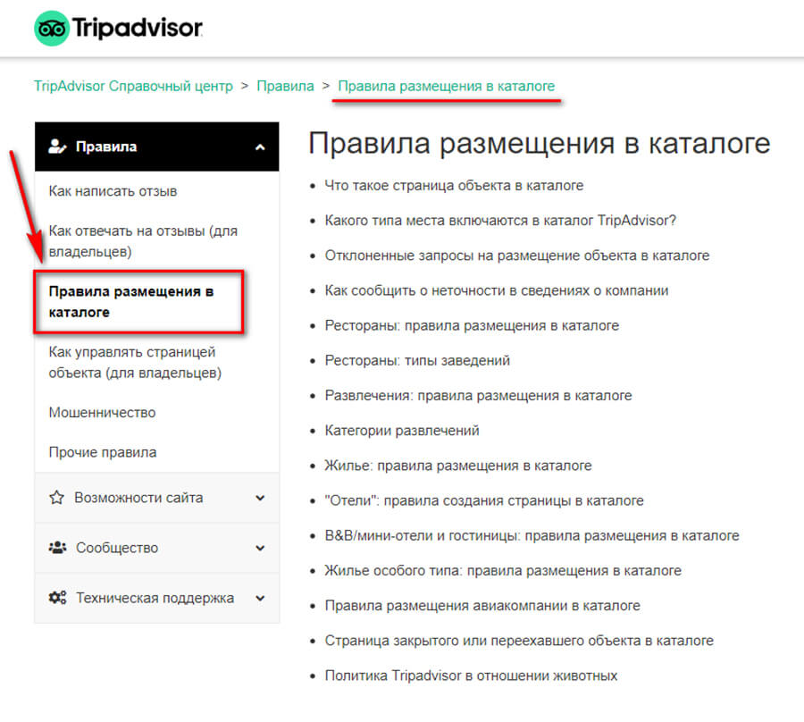Click the Tripadvisor owl logo icon
Image resolution: width=804 pixels, height=722 pixels.
[52, 28]
